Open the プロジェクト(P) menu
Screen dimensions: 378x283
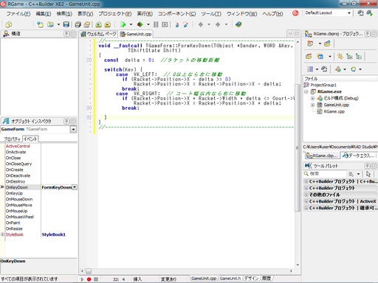point(115,14)
